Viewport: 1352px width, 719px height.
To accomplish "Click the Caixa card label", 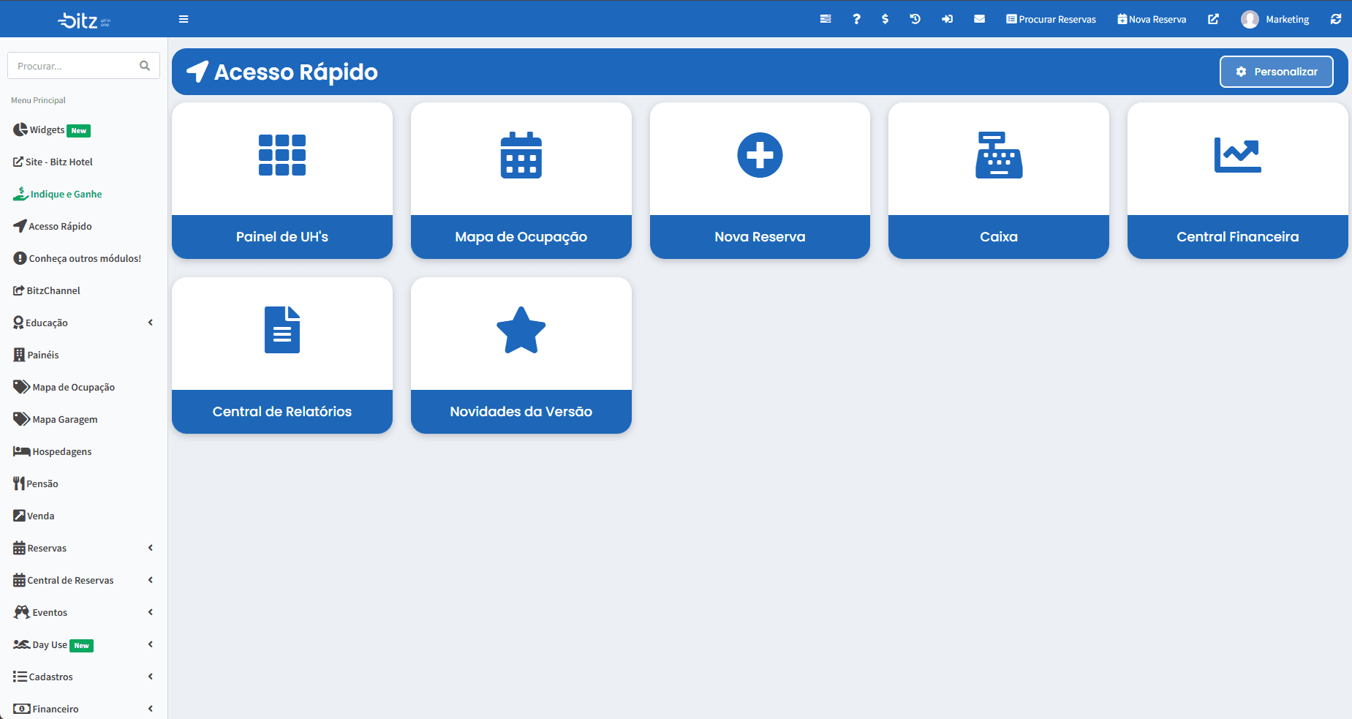I will pos(999,237).
